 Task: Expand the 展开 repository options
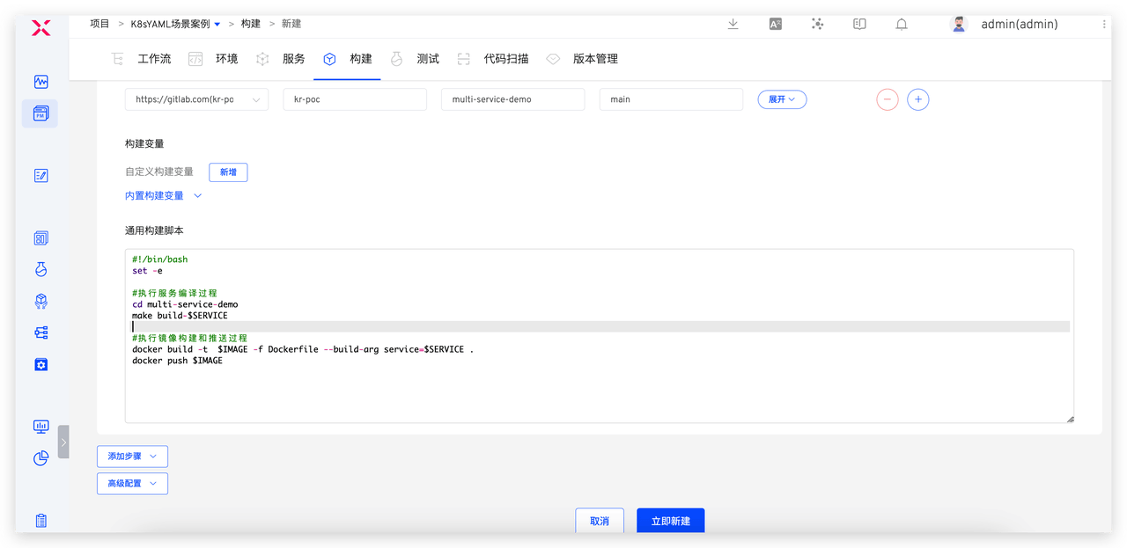tap(782, 99)
